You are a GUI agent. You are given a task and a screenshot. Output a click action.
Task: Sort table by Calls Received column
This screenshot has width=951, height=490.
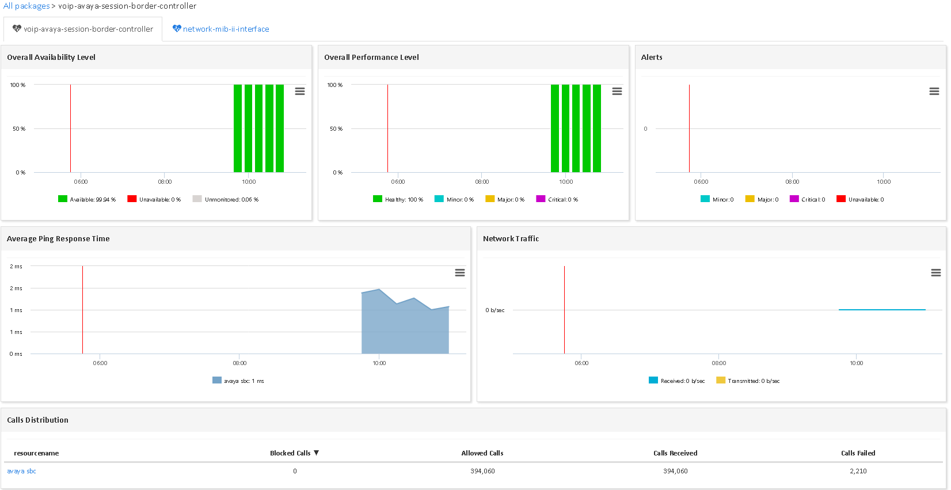tap(675, 453)
